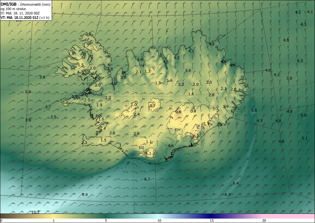The height and width of the screenshot is (223, 315).
Task: Click the 2.3 value on Reykjanes peninsula
Action: [x=84, y=143]
